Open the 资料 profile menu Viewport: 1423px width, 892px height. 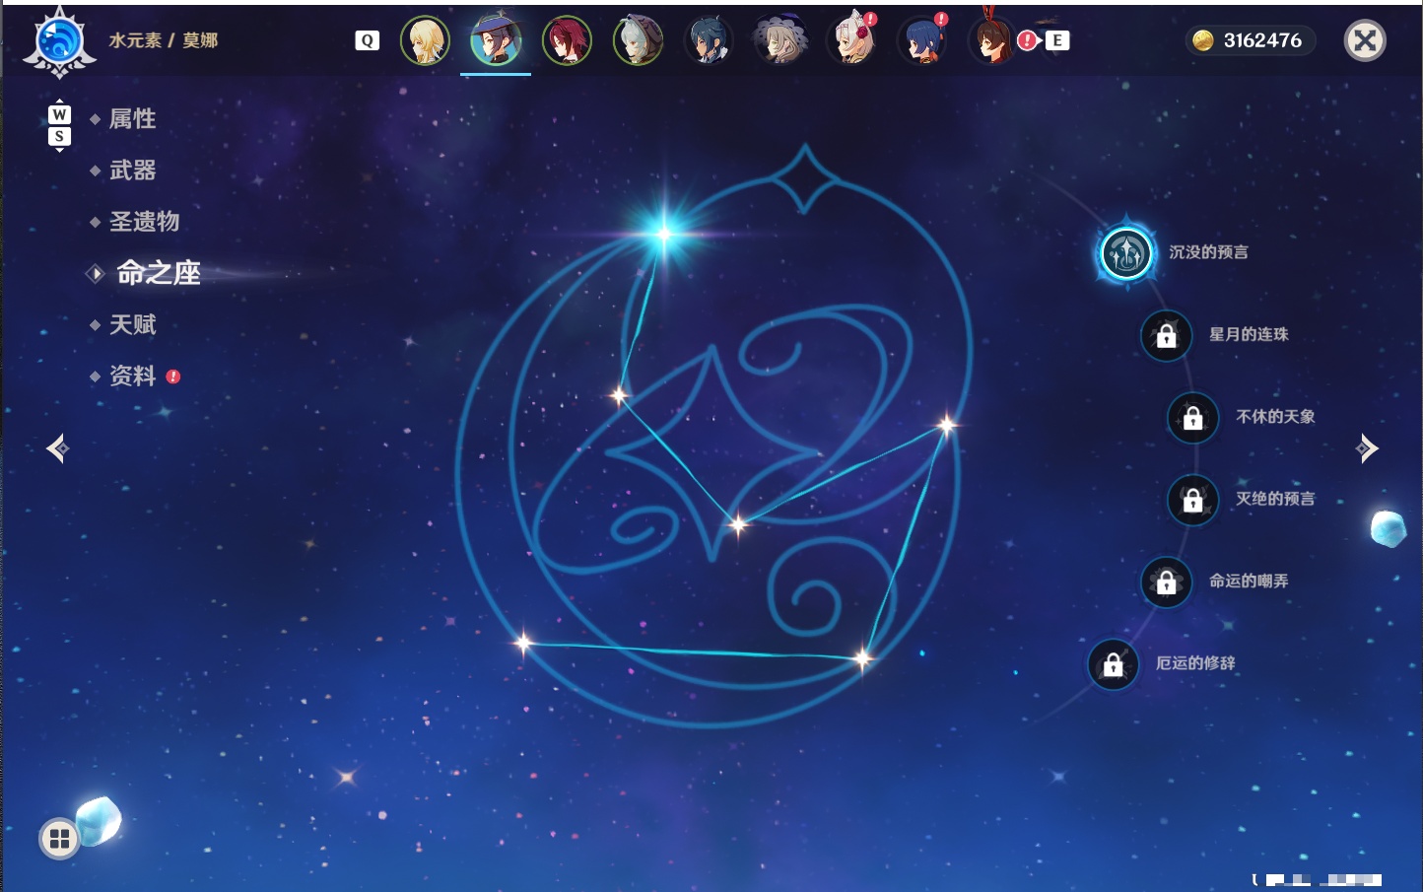click(132, 376)
